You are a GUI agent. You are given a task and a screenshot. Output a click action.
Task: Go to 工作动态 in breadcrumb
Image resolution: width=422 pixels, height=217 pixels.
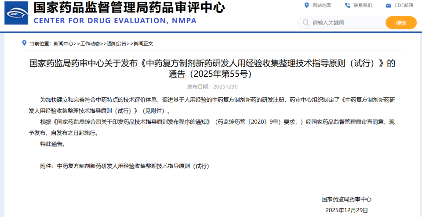(90, 43)
